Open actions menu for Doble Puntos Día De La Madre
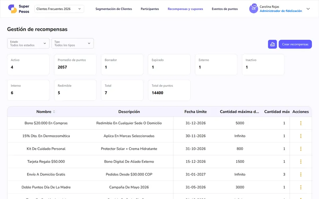 [301, 187]
